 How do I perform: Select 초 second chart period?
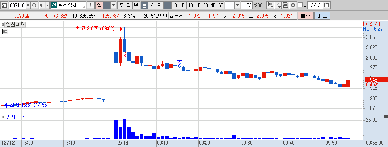coord(152,5)
